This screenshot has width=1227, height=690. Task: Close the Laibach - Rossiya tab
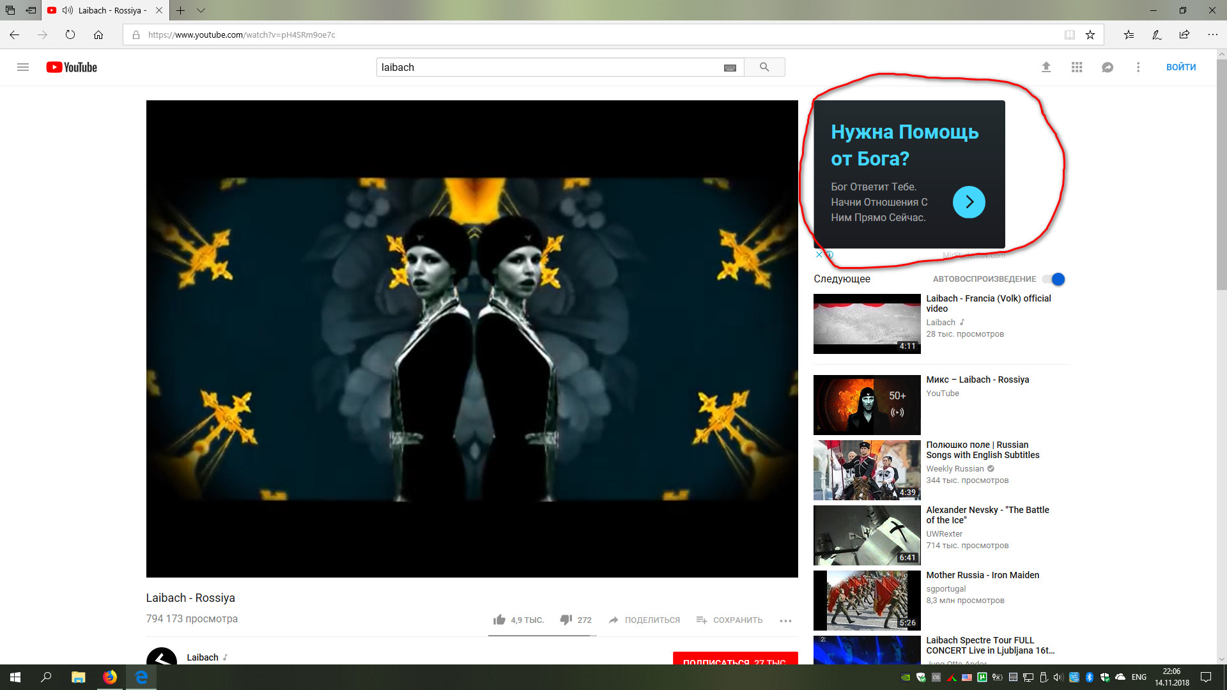[x=159, y=10]
